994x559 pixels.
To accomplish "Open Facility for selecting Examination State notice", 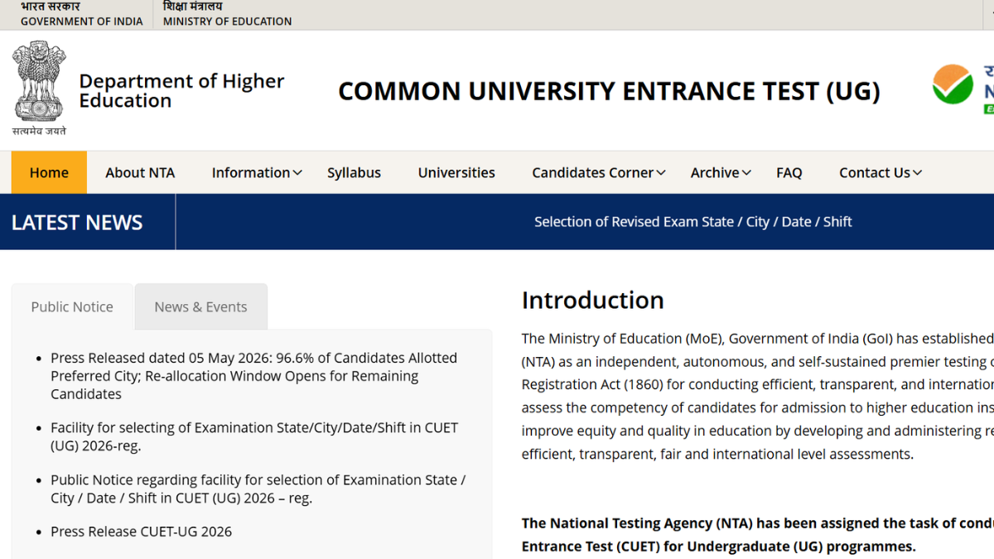I will (x=254, y=436).
